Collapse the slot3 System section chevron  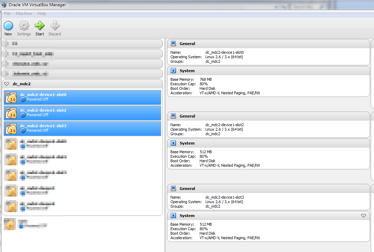pos(363,216)
